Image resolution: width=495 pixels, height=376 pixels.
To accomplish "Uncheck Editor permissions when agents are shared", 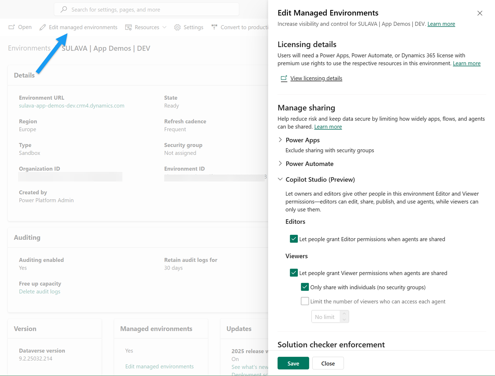I will tap(294, 239).
